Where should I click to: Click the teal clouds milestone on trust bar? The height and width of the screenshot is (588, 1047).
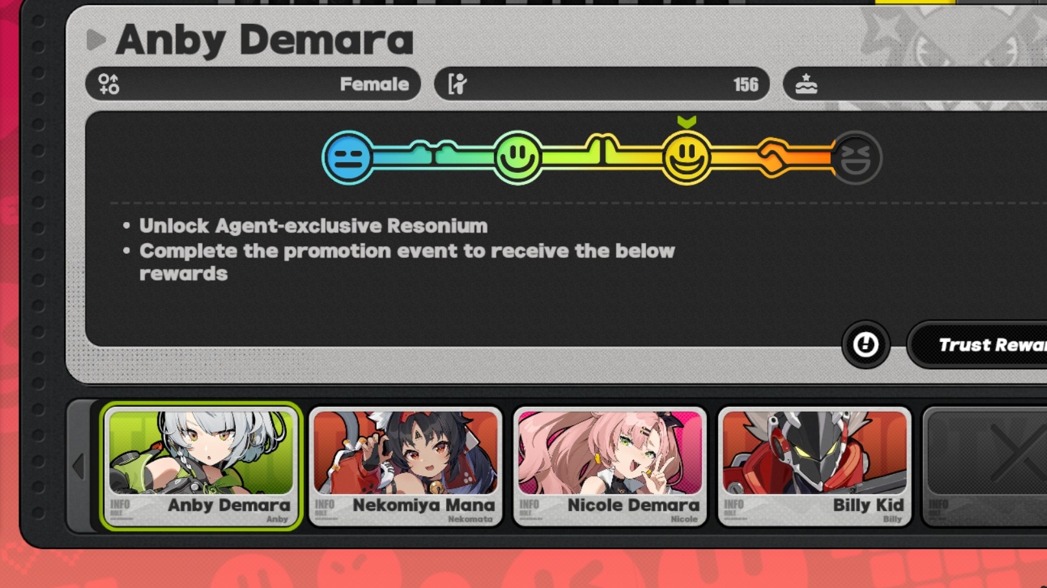[x=433, y=152]
